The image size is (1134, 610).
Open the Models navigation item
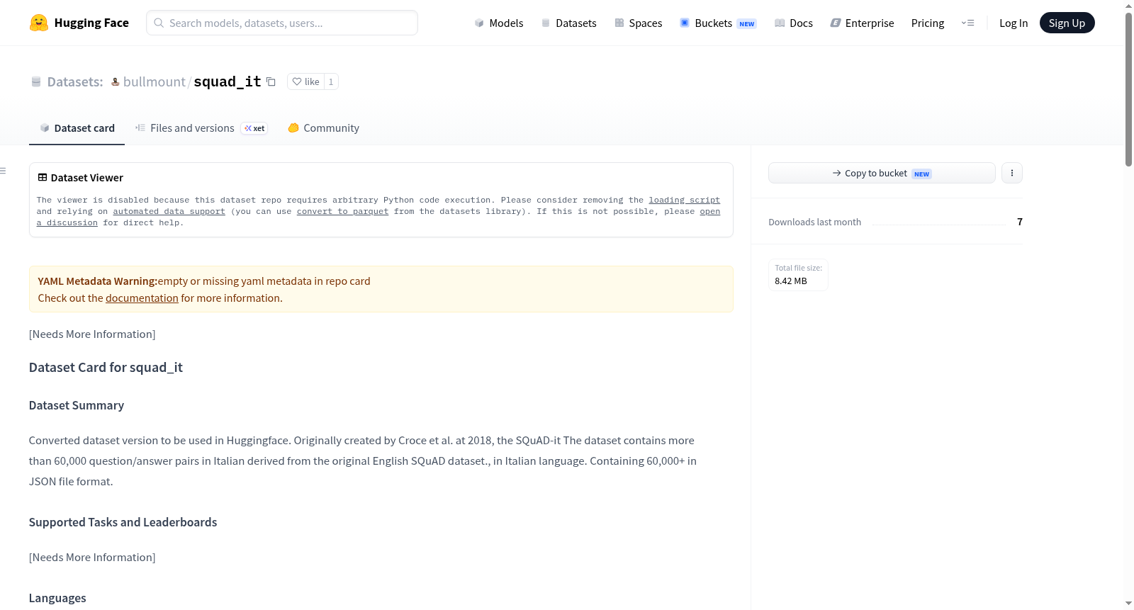tap(499, 23)
